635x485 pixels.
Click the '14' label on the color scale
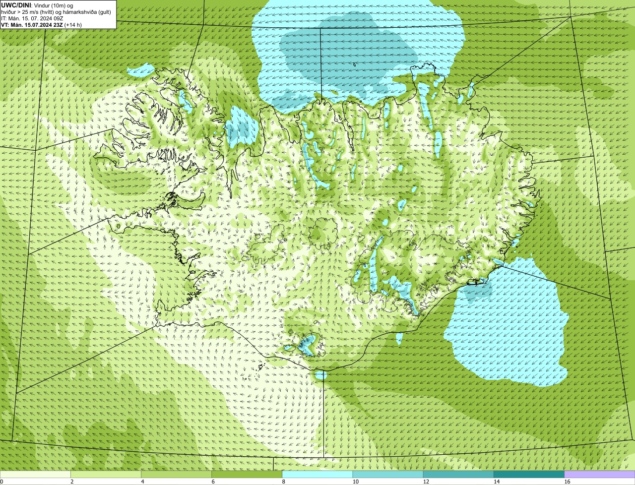point(496,482)
